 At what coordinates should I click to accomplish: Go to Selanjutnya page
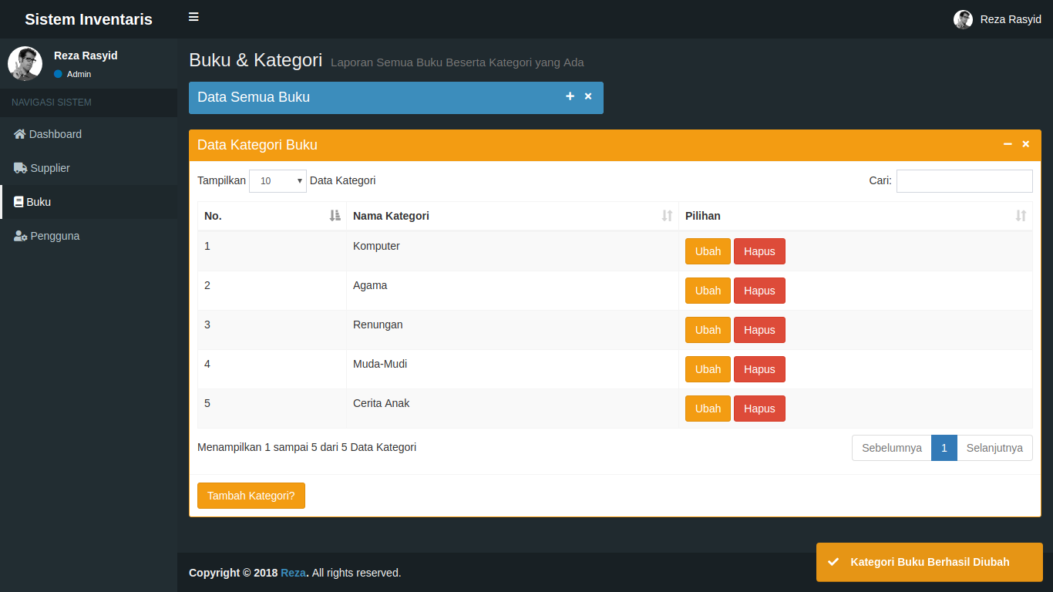coord(994,448)
